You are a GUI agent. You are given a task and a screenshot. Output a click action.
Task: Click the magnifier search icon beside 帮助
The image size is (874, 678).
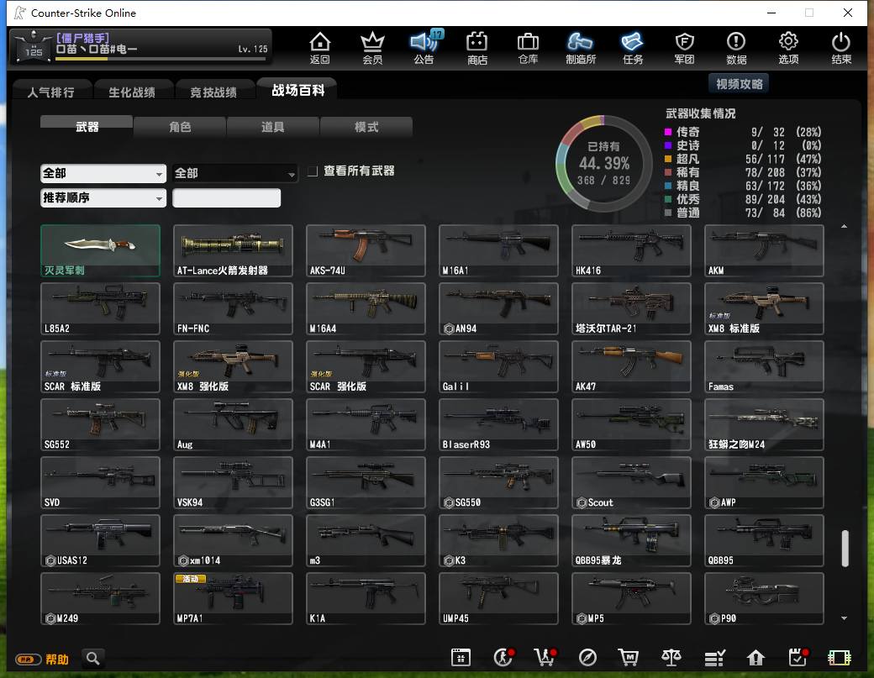click(93, 659)
